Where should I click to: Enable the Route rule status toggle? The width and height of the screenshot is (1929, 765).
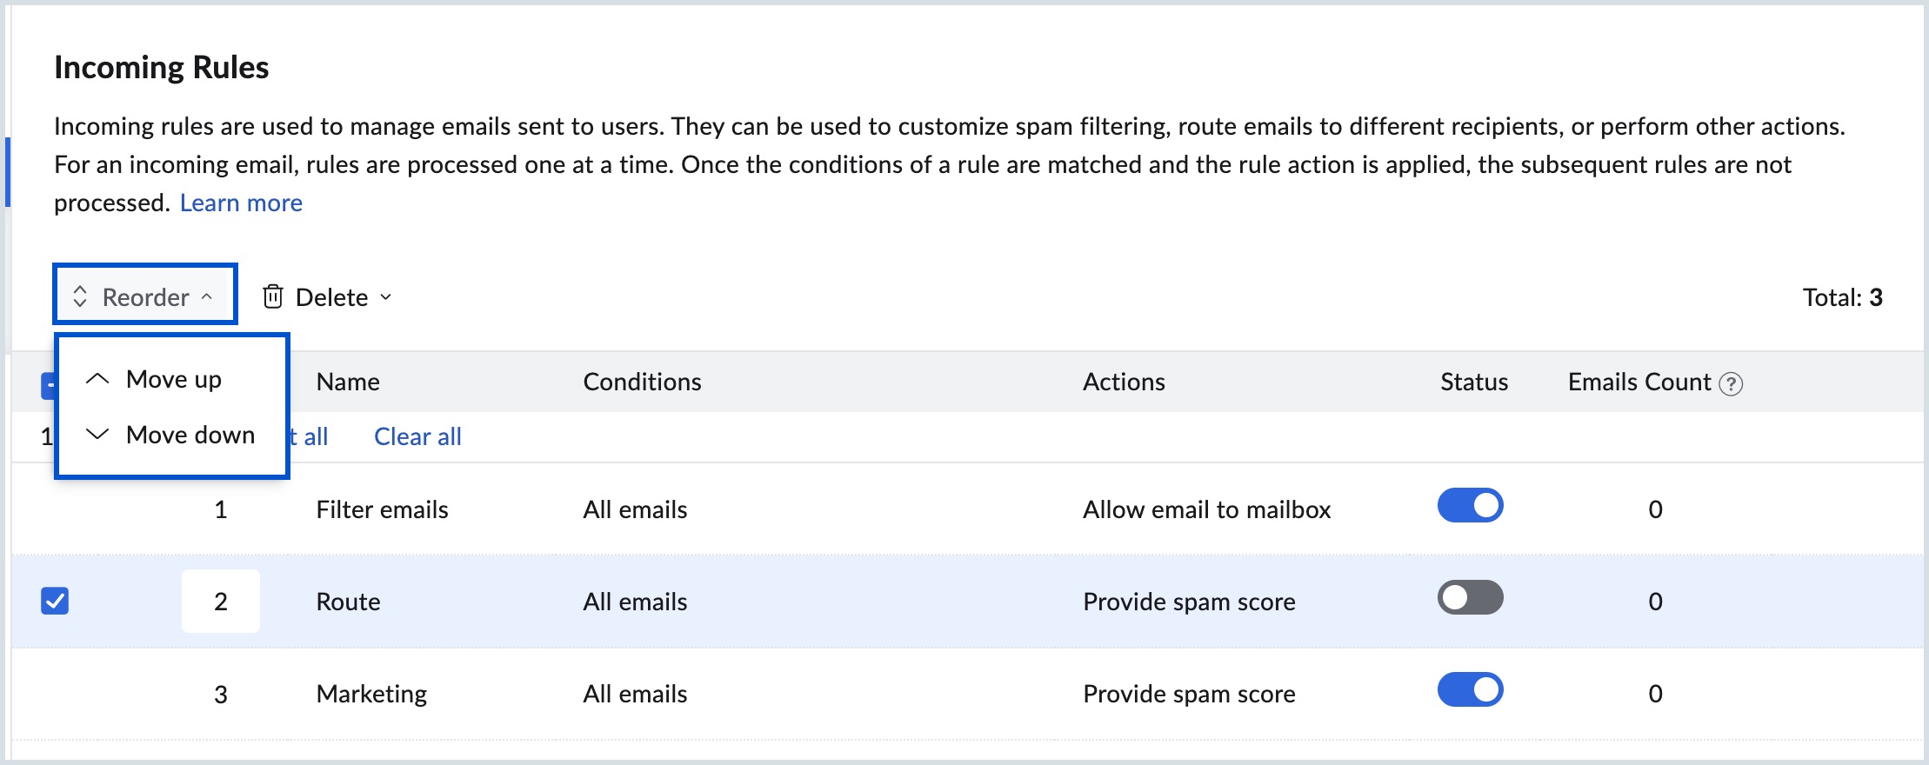[x=1470, y=598]
